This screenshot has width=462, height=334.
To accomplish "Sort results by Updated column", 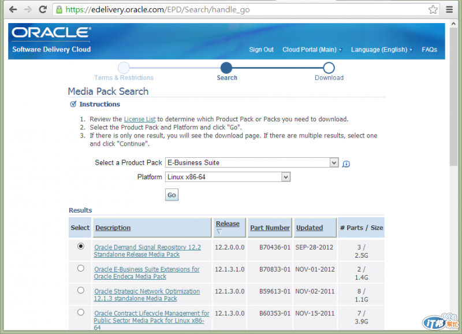I will (310, 228).
